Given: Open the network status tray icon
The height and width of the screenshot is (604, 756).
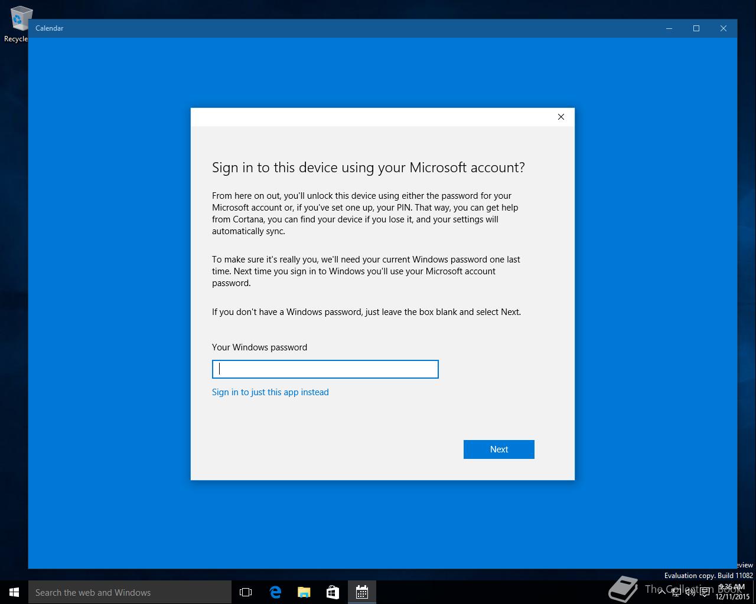Looking at the screenshot, I should coord(676,592).
